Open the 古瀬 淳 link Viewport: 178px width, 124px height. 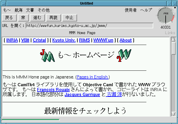114,95
